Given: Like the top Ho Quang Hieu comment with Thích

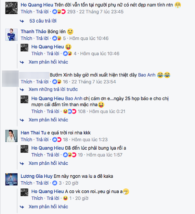Looking at the screenshot, I should [26, 12].
